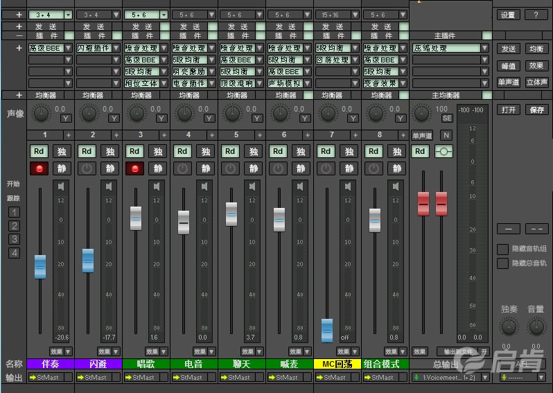Check the 隐藏音轨组 checkbox
This screenshot has width=553, height=393.
click(x=502, y=249)
